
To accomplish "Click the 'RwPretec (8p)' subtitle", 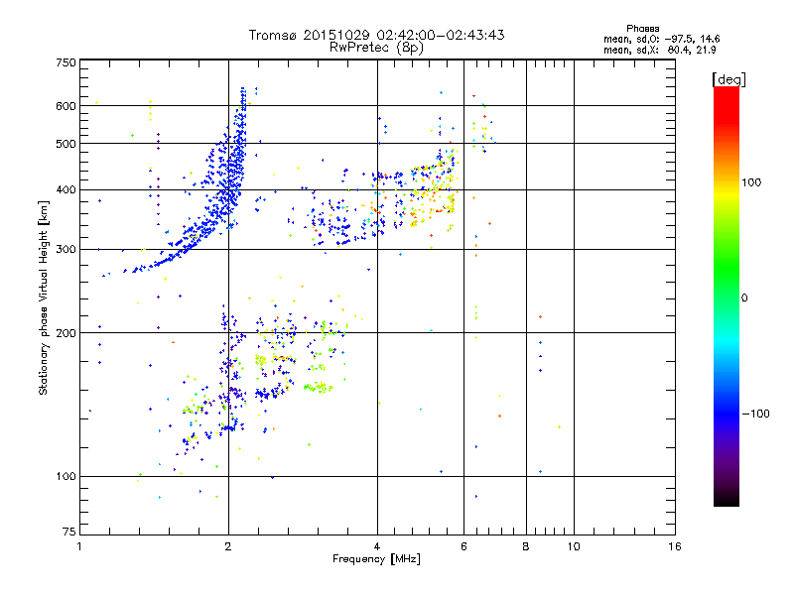I will tap(376, 48).
